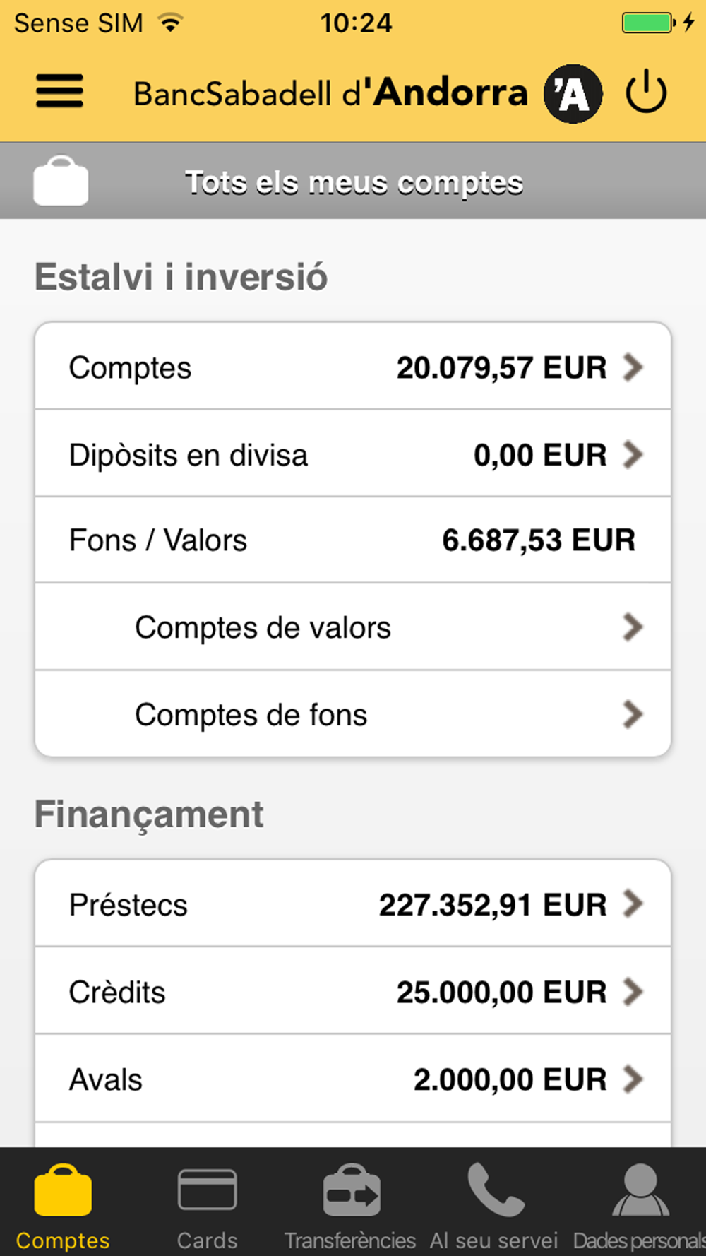The height and width of the screenshot is (1256, 706).
Task: Tap the Fons / Valors row
Action: click(353, 540)
